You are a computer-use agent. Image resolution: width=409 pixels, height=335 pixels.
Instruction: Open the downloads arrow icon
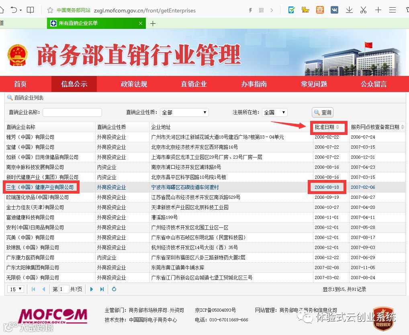(349, 10)
